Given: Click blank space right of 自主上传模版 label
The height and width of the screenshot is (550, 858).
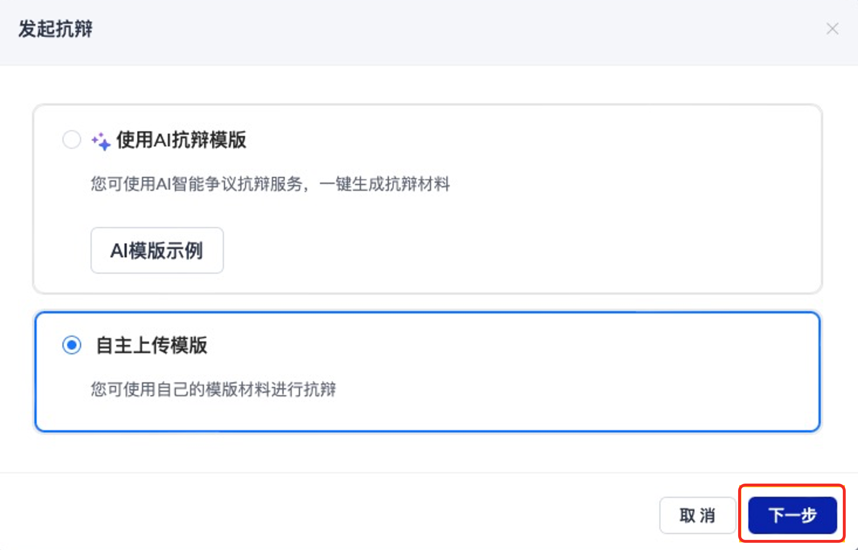Looking at the screenshot, I should [506, 345].
